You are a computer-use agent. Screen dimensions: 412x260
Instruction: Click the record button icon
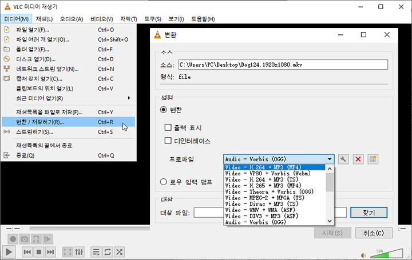13,239
